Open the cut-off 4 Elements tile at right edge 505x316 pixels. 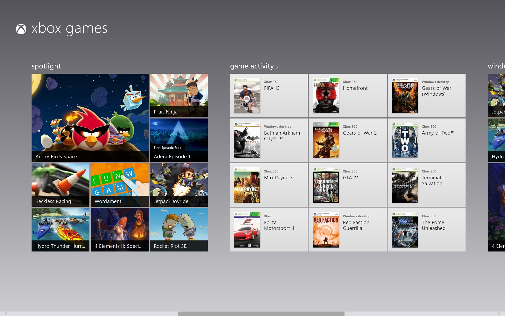(x=496, y=207)
